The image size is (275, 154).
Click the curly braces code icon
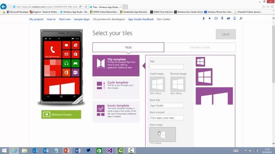click(x=216, y=18)
